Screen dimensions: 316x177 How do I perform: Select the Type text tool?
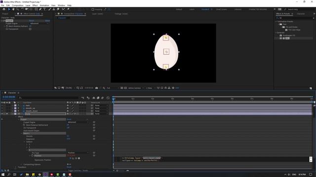44,9
